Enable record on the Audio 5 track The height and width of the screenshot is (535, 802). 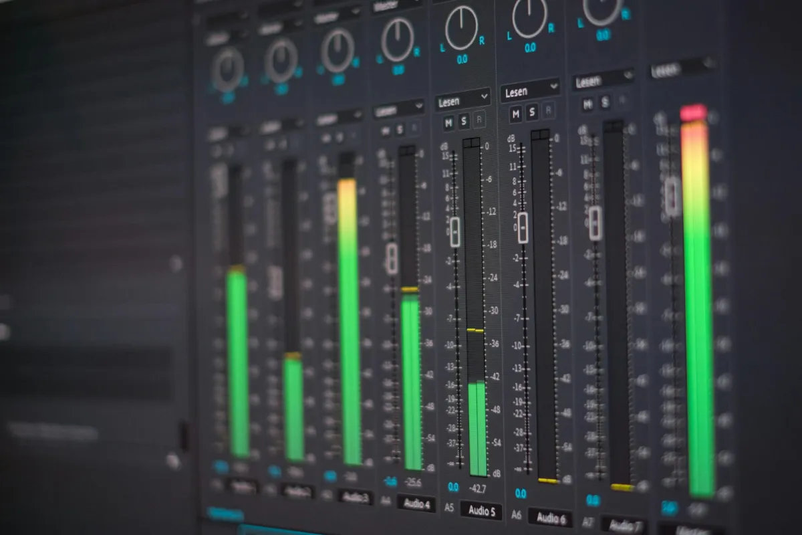point(480,121)
